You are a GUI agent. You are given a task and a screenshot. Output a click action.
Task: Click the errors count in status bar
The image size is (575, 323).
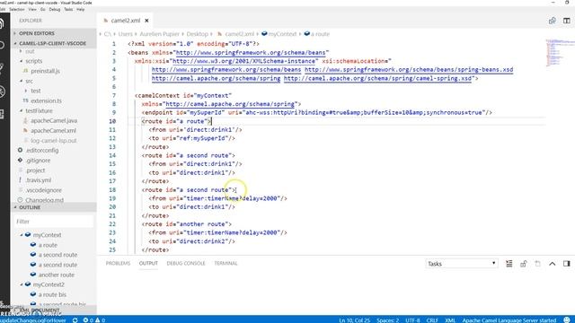(x=88, y=320)
